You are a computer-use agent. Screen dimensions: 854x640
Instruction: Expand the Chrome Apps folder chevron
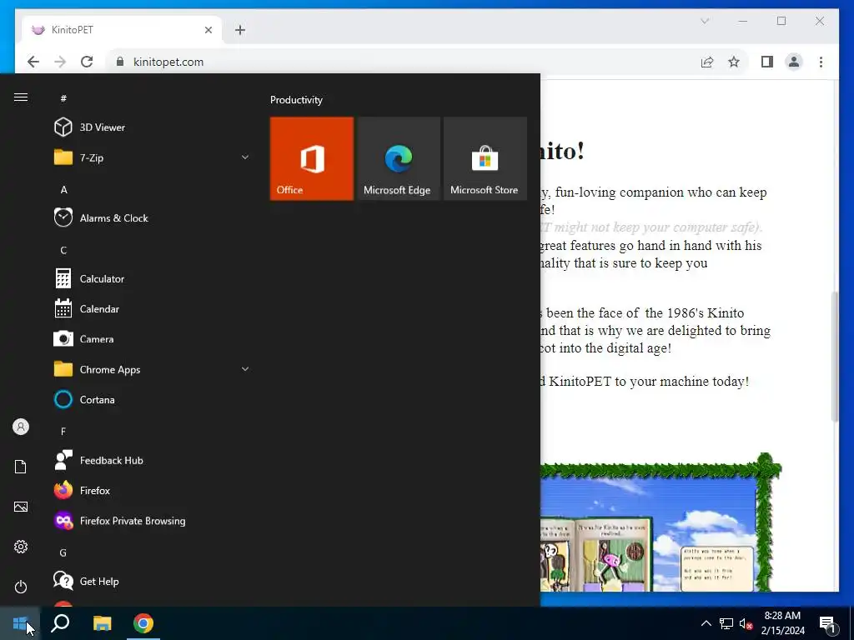(245, 369)
